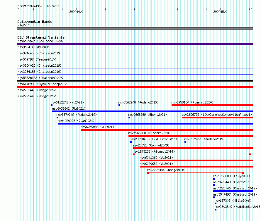Viewport: 261px width, 221px height.
Task: Open nsv3246456 (Chaisson2019) variant
Action: (x=40, y=53)
